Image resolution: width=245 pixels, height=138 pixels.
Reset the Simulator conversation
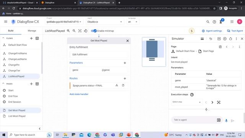click(230, 39)
